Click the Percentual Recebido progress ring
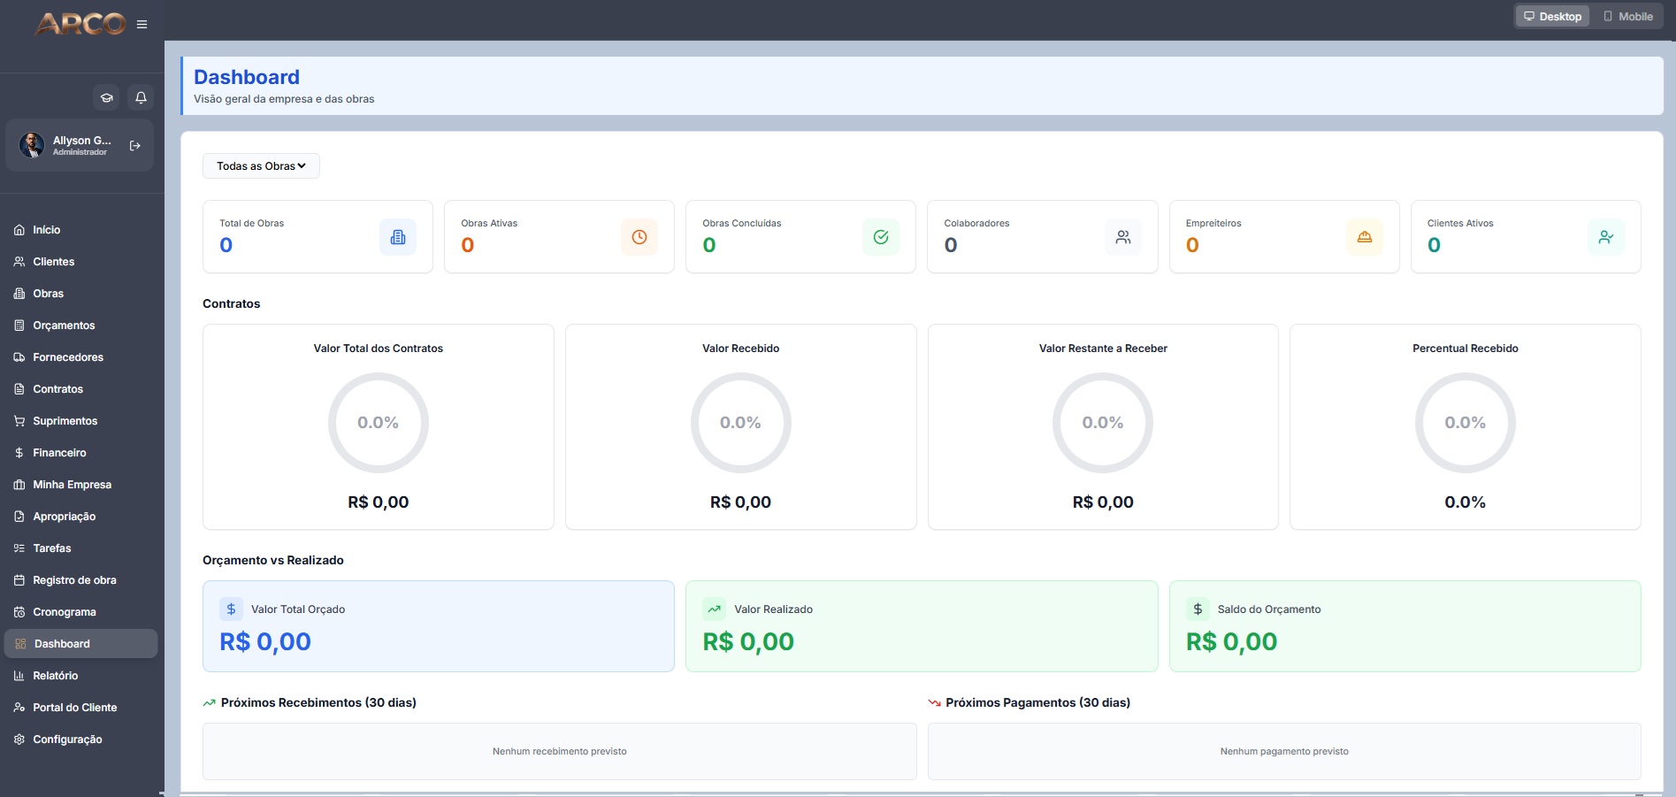1676x797 pixels. pyautogui.click(x=1465, y=423)
